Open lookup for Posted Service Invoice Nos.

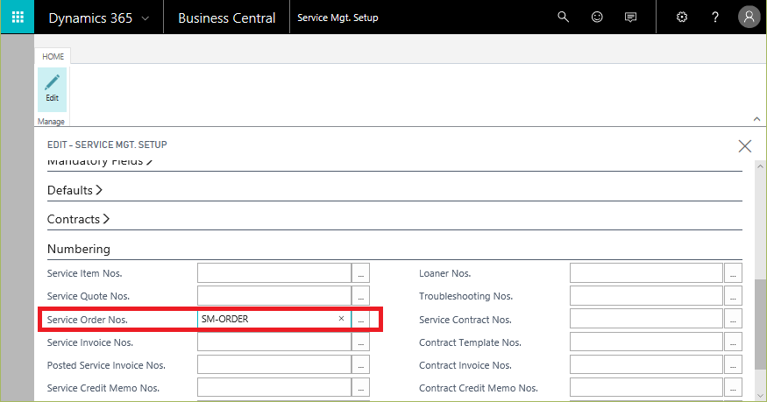coord(360,365)
